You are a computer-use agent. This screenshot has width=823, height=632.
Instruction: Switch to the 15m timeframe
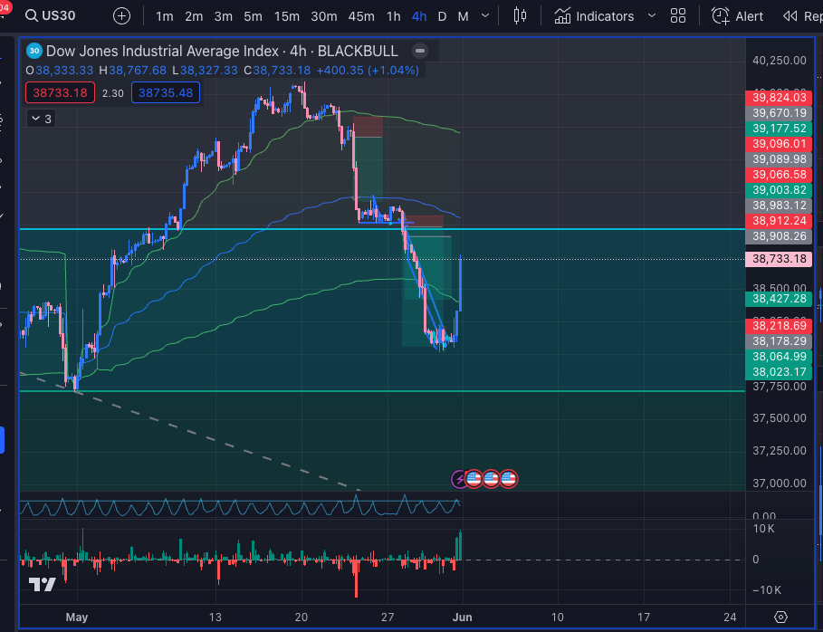click(x=286, y=16)
